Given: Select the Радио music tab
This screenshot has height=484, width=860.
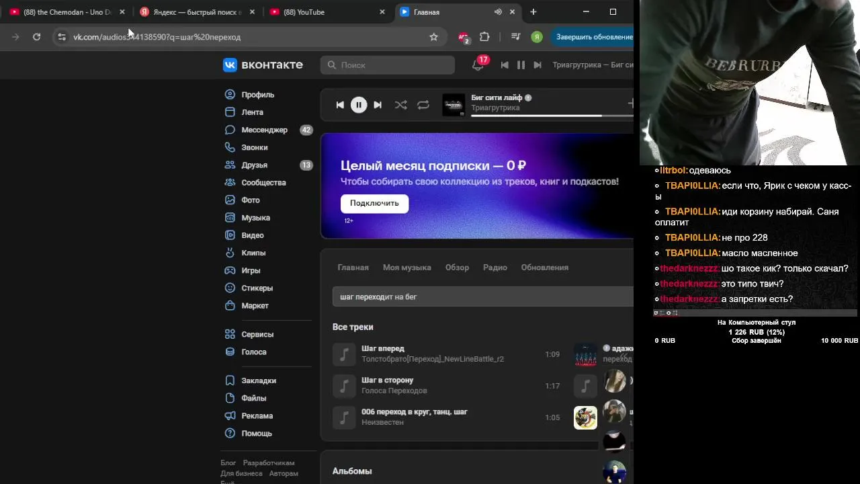Looking at the screenshot, I should click(495, 268).
